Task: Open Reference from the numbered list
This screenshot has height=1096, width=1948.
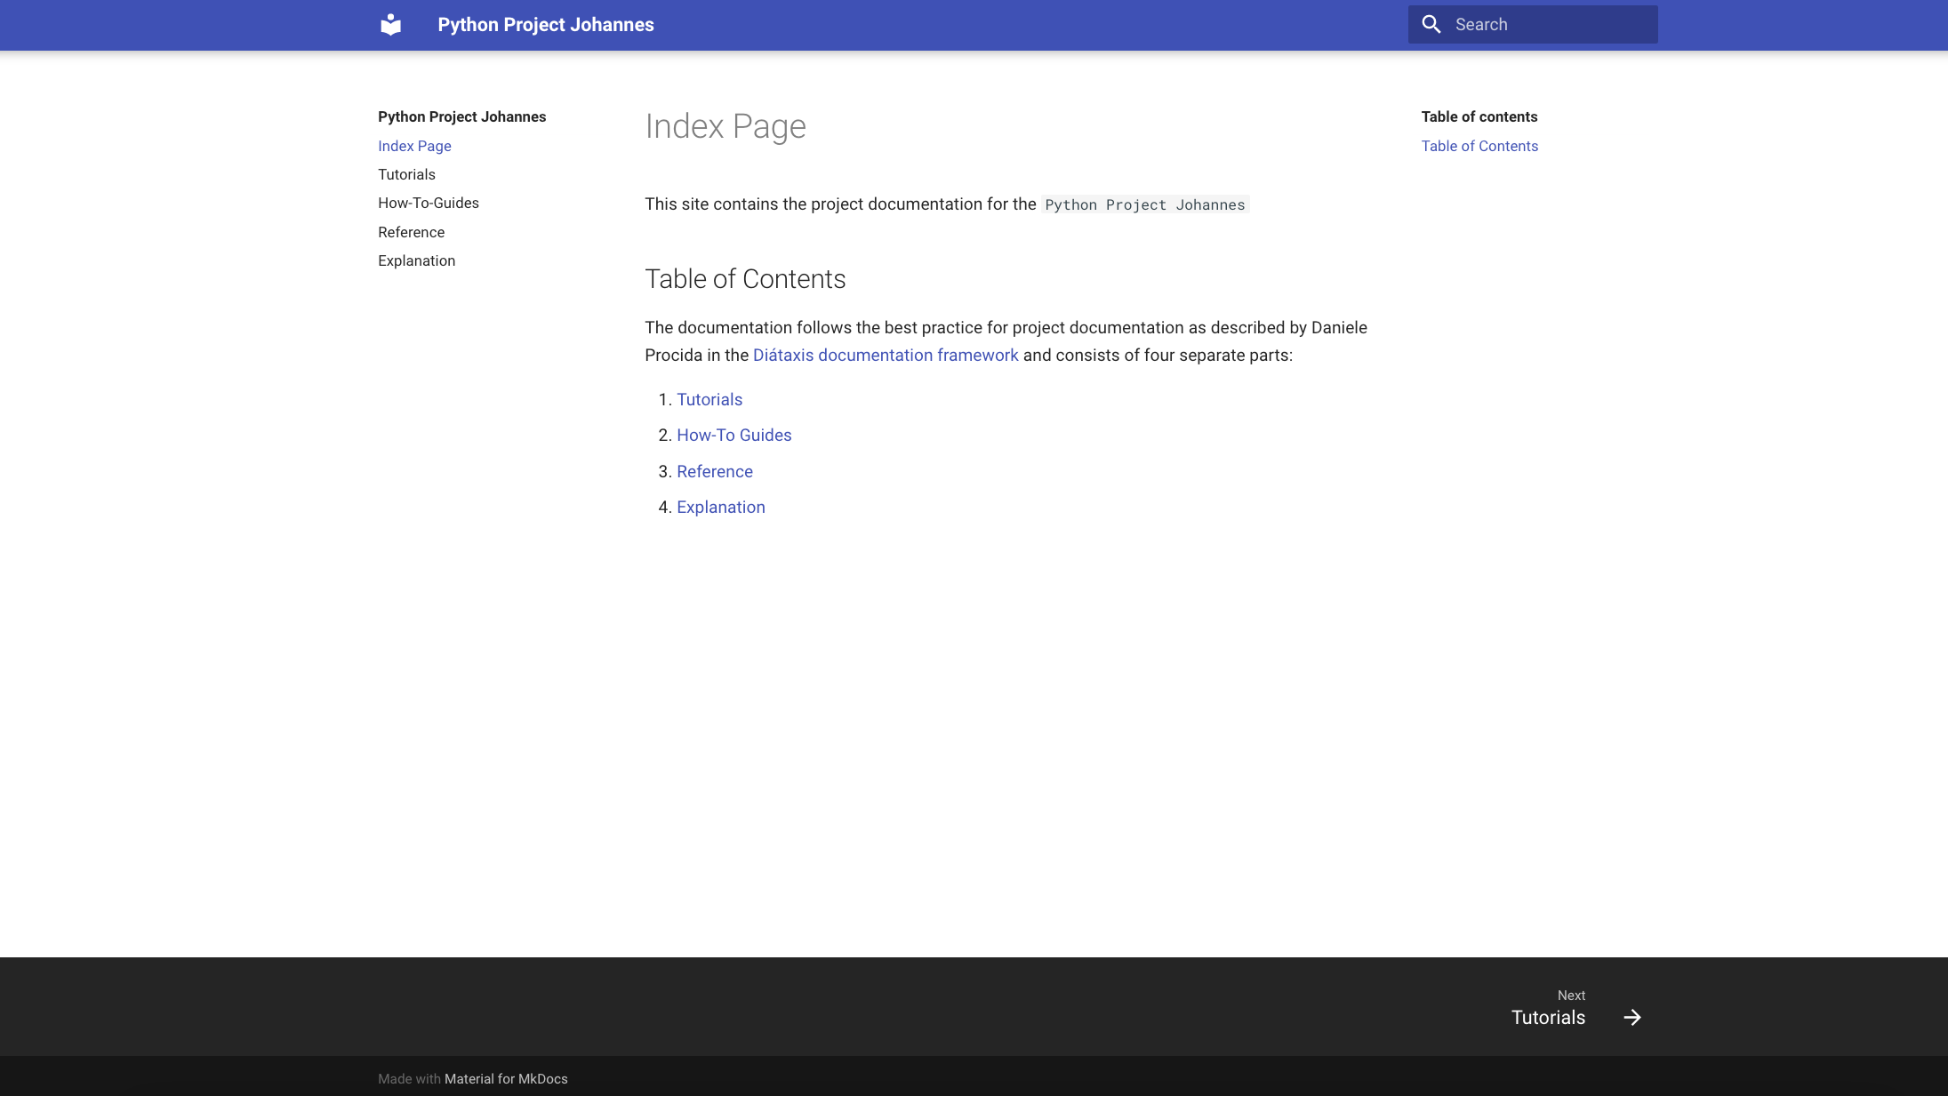Action: (714, 471)
